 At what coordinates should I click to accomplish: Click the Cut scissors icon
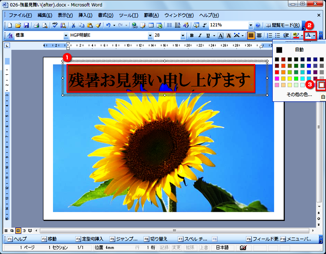[73, 25]
